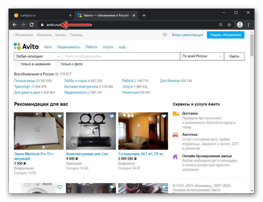The height and width of the screenshot is (202, 263).
Task: Open the Macbook Pro screen photo
Action: [x=39, y=131]
